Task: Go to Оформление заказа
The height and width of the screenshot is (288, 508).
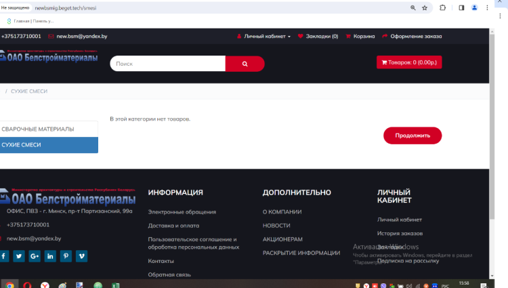Action: click(x=416, y=37)
